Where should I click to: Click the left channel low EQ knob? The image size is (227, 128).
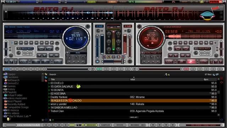[x=109, y=49]
